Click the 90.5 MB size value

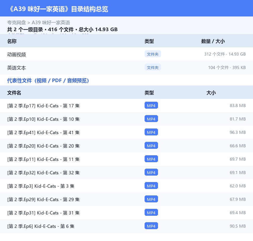coord(238,226)
